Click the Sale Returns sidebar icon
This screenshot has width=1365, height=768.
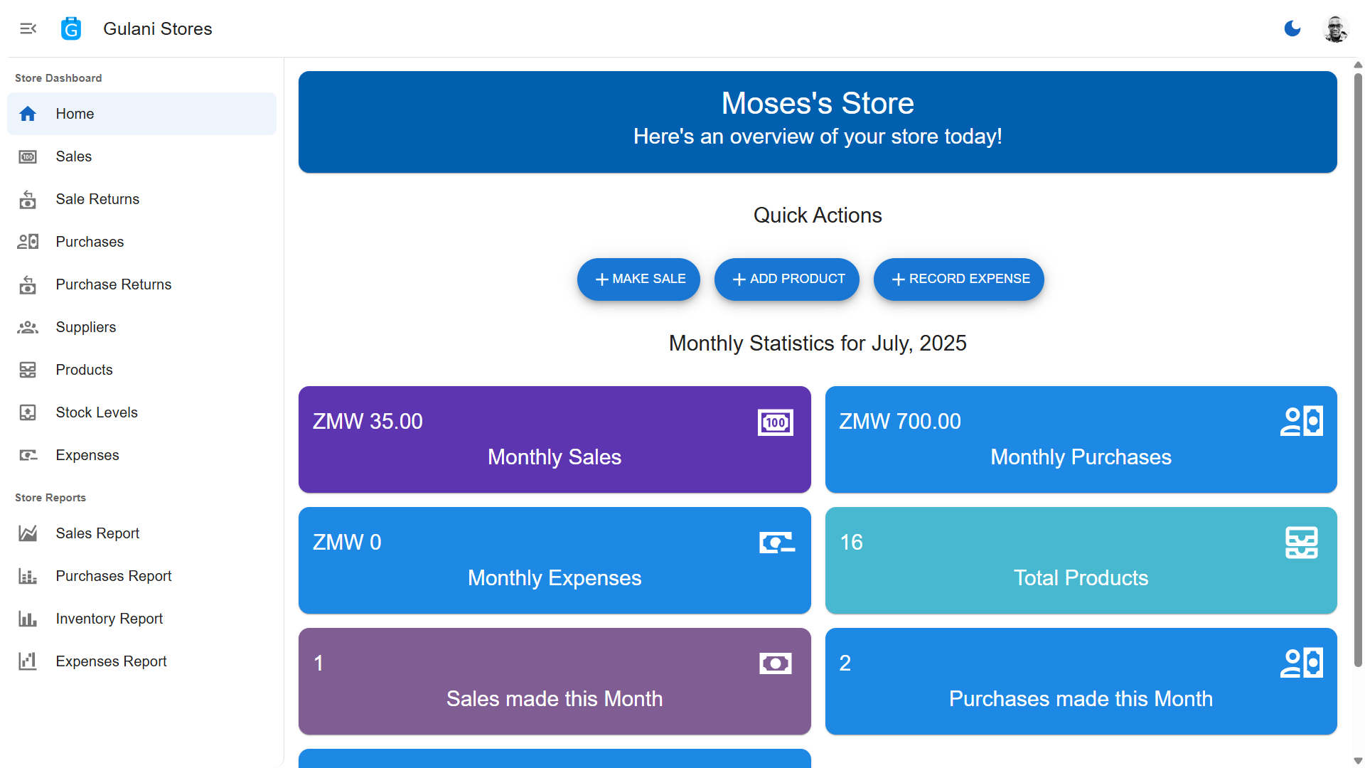pyautogui.click(x=28, y=200)
